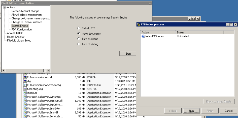This screenshot has width=238, height=118.
Task: Click the Status column header
Action: pos(199,32)
